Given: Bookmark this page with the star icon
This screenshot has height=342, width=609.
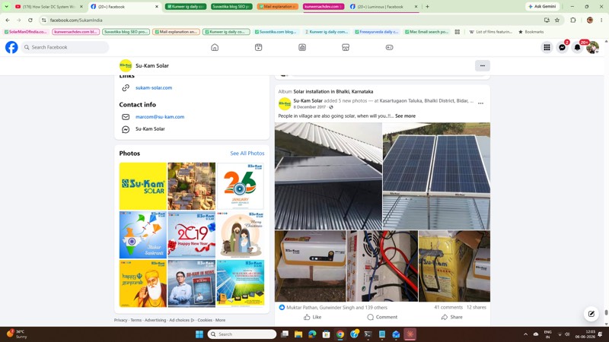Looking at the screenshot, I should click(557, 21).
